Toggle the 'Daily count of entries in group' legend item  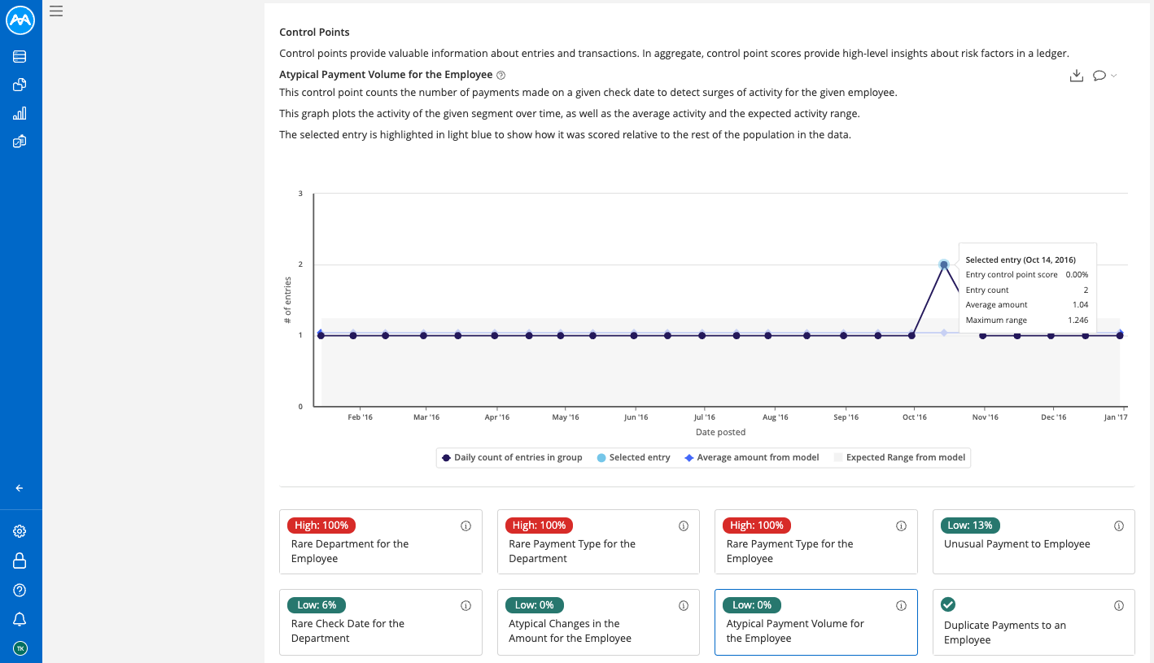[x=511, y=457]
